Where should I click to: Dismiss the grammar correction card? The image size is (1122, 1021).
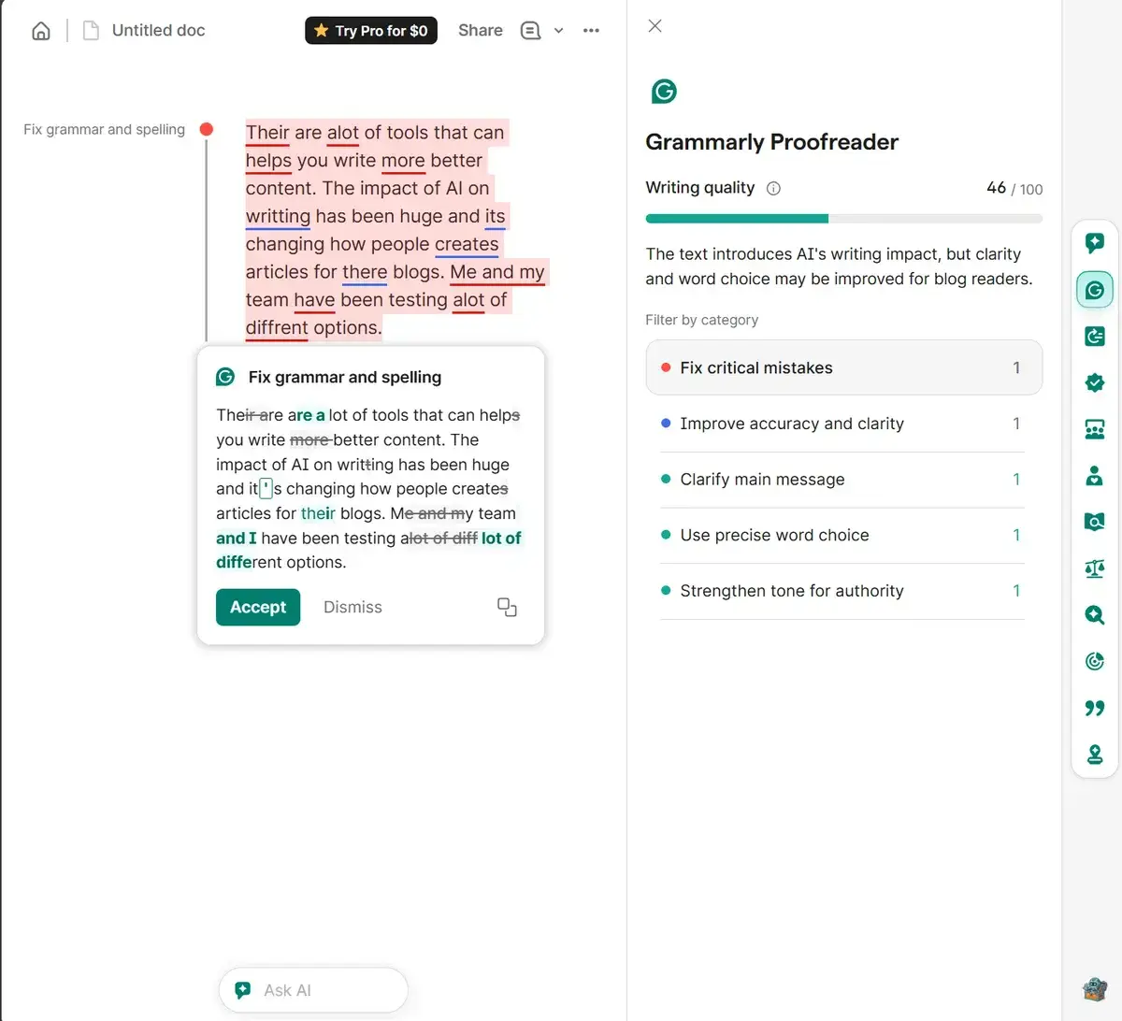tap(352, 607)
